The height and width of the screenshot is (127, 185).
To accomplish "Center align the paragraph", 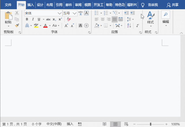I will [x=103, y=19].
